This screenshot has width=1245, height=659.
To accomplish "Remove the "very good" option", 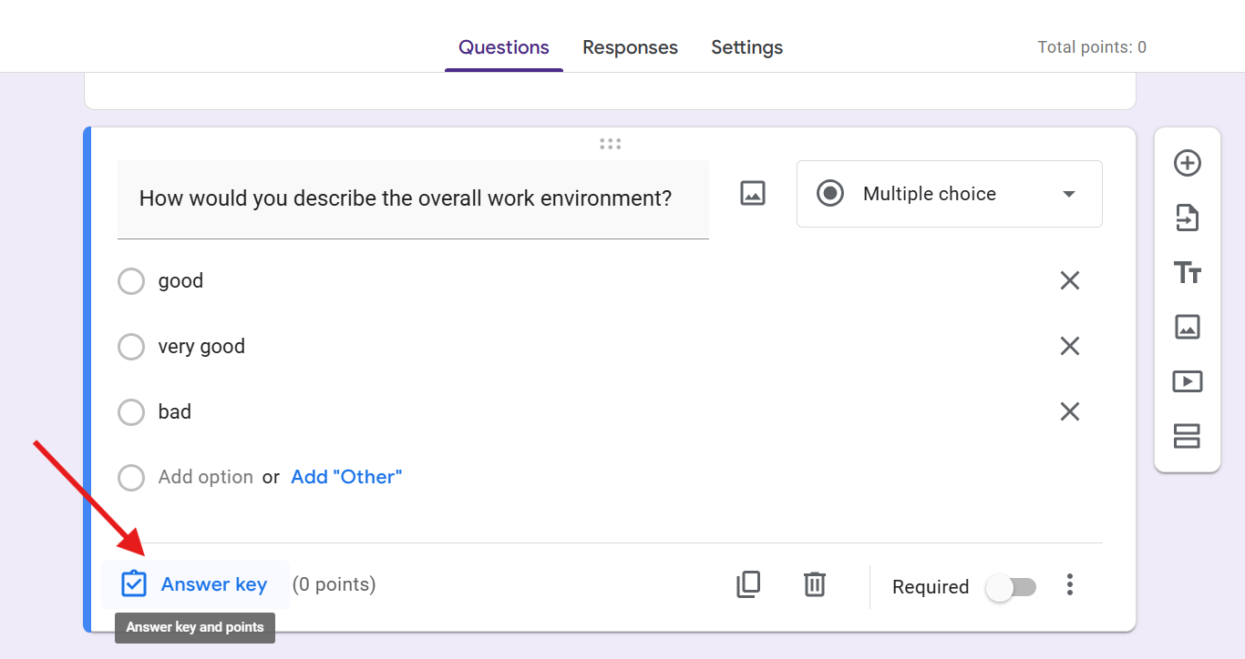I will click(x=1070, y=346).
